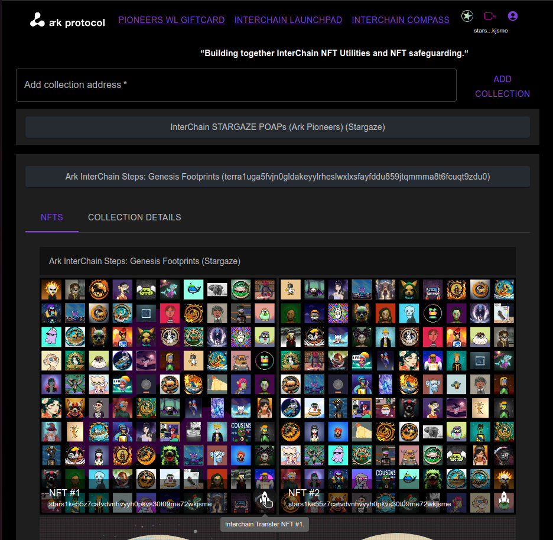Screen dimensions: 553x540
Task: Click the Interchain Transfer NFT #1 tooltip
Action: 265,524
